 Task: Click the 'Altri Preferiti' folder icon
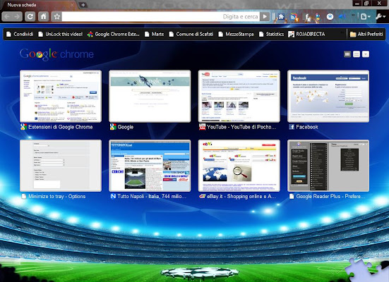[x=353, y=35]
